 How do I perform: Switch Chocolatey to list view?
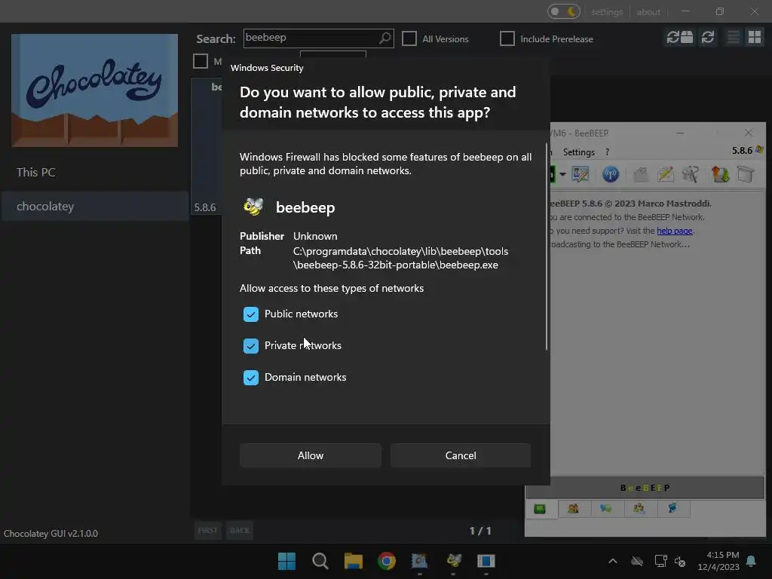[733, 37]
